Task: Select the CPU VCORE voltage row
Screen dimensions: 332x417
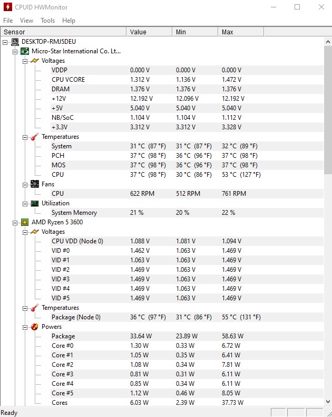Action: [x=187, y=80]
